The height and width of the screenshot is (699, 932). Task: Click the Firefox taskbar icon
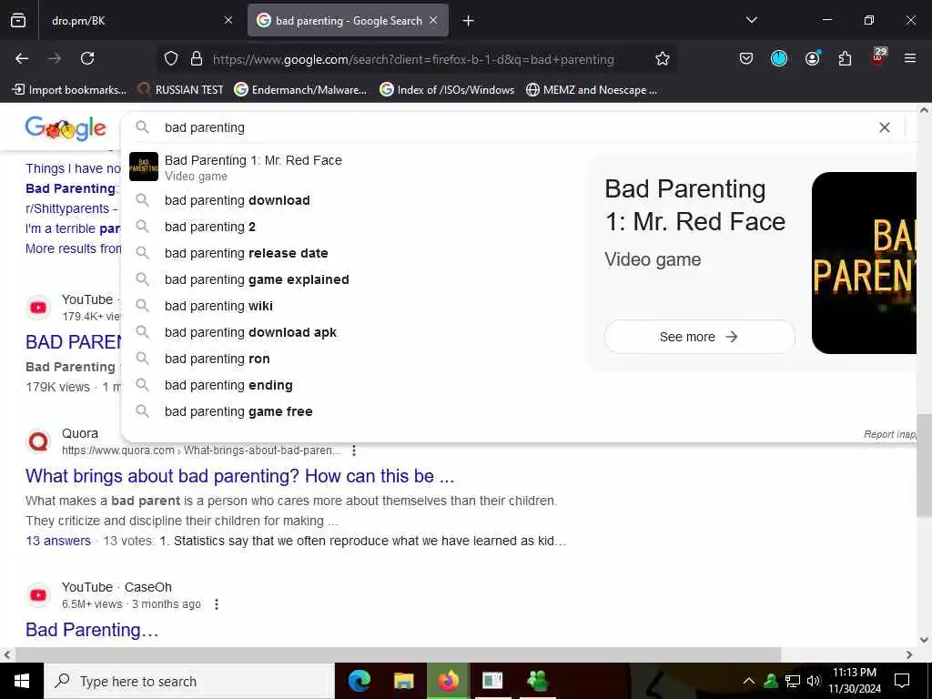coord(448,681)
